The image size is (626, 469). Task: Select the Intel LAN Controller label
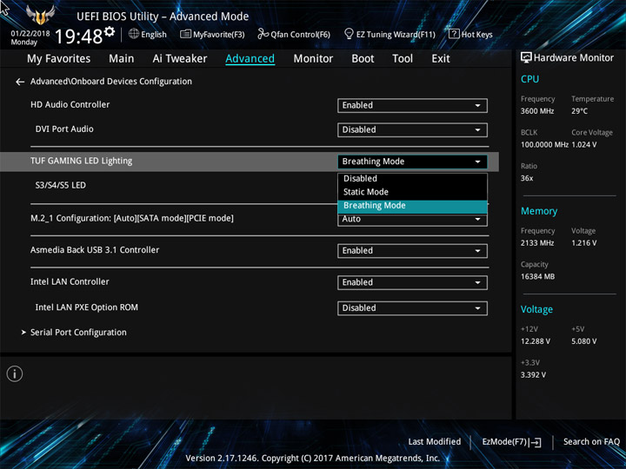coord(70,282)
